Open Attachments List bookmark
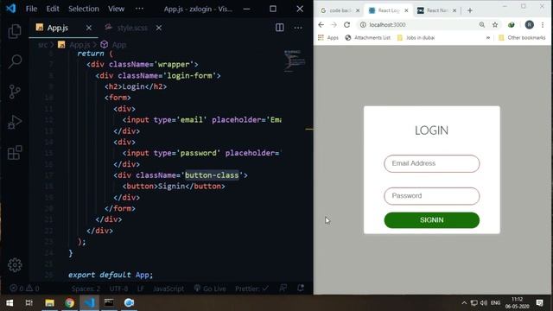Viewport: 553px width, 311px height. click(368, 38)
